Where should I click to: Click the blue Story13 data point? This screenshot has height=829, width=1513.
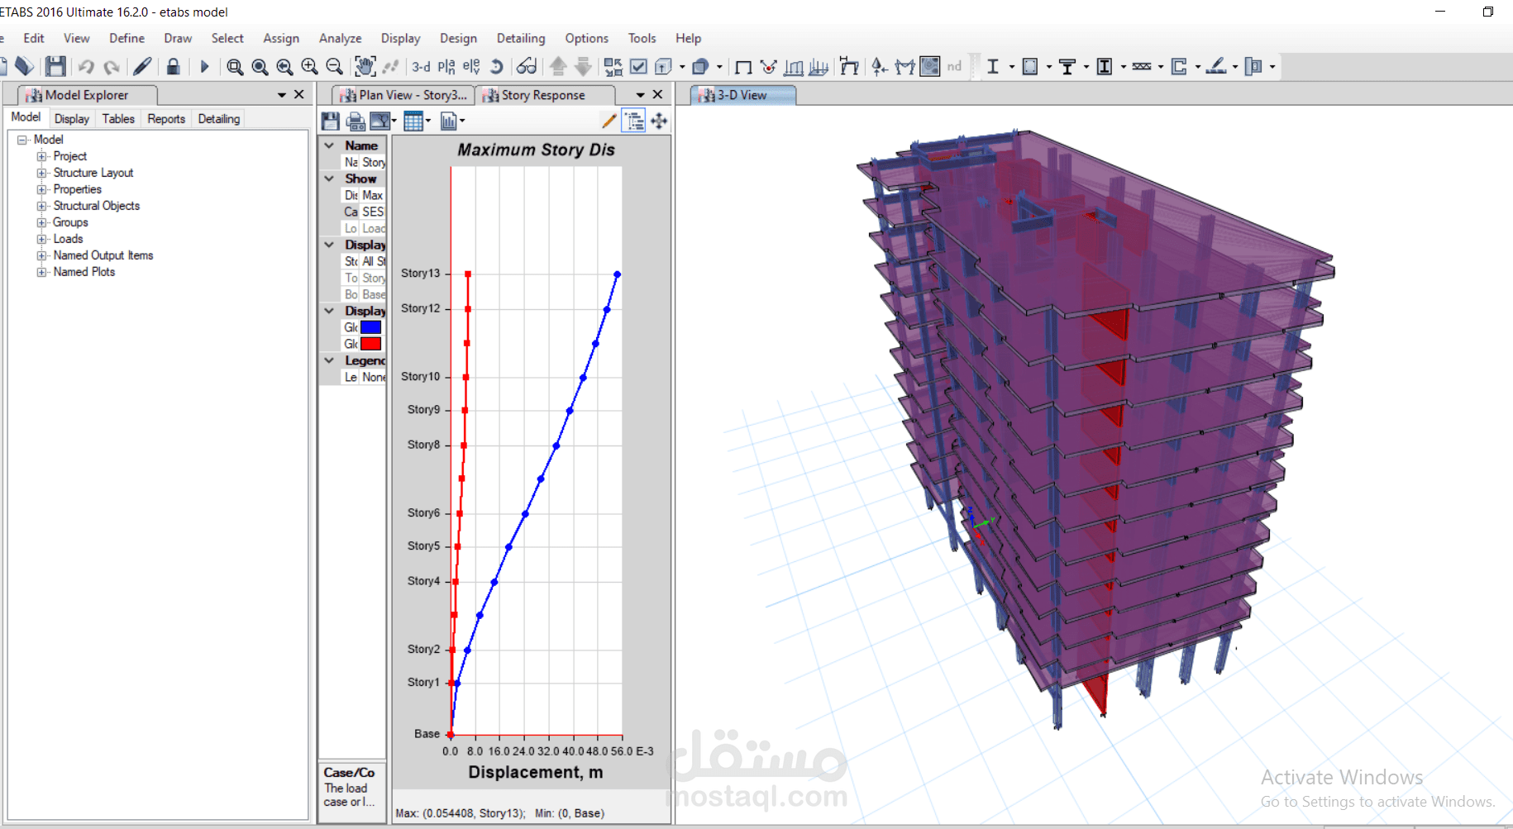tap(617, 274)
